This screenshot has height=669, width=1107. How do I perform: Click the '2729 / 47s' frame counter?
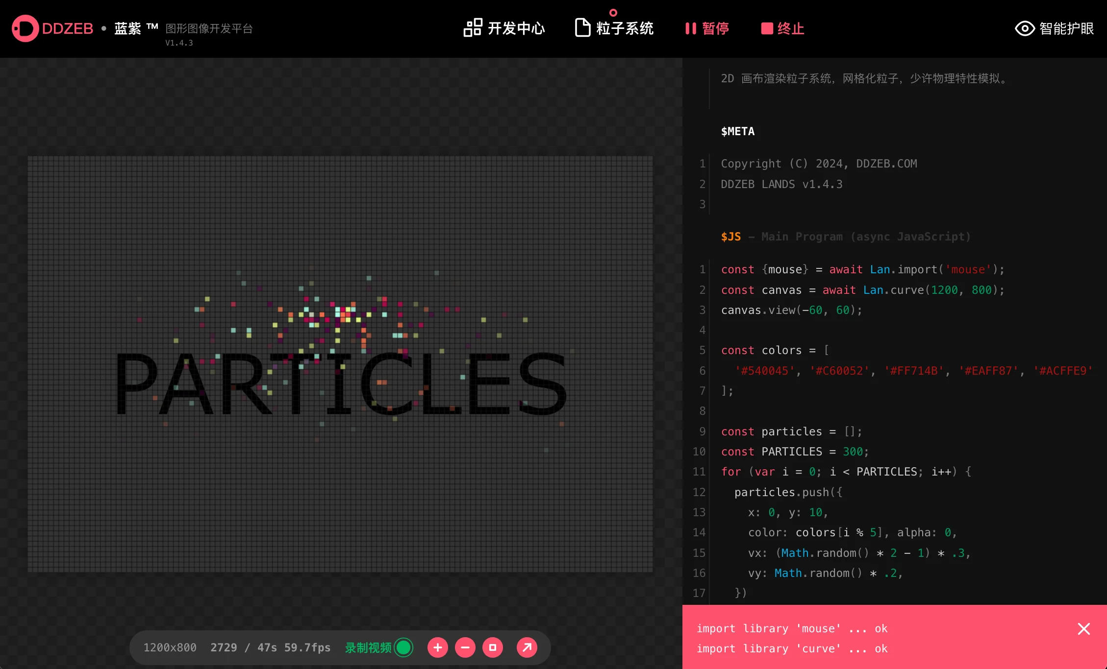244,647
